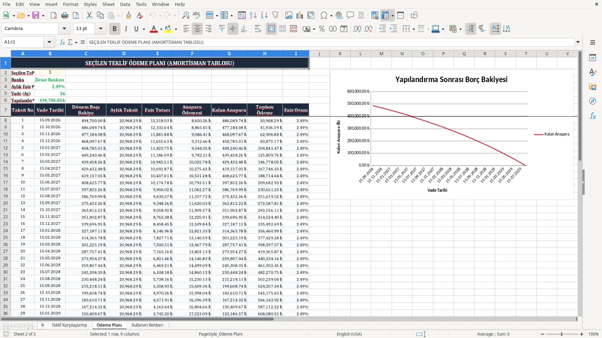The image size is (602, 338).
Task: Open the font color dropdown arrow
Action: click(161, 29)
